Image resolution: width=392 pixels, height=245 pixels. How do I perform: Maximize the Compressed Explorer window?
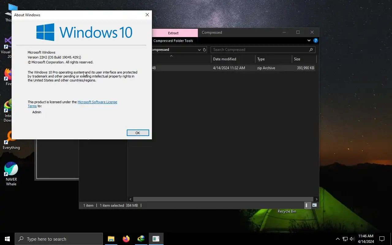[298, 32]
